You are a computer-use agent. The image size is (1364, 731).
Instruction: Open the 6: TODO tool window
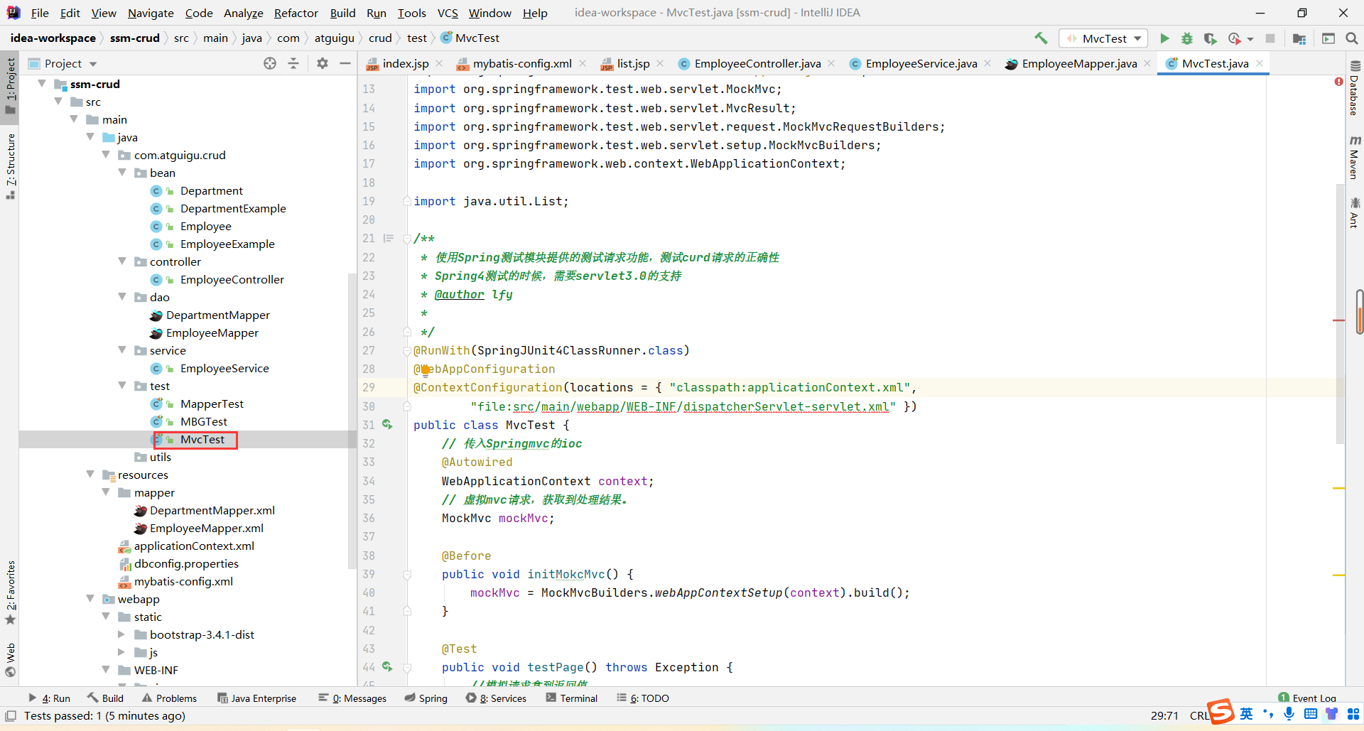coord(643,698)
